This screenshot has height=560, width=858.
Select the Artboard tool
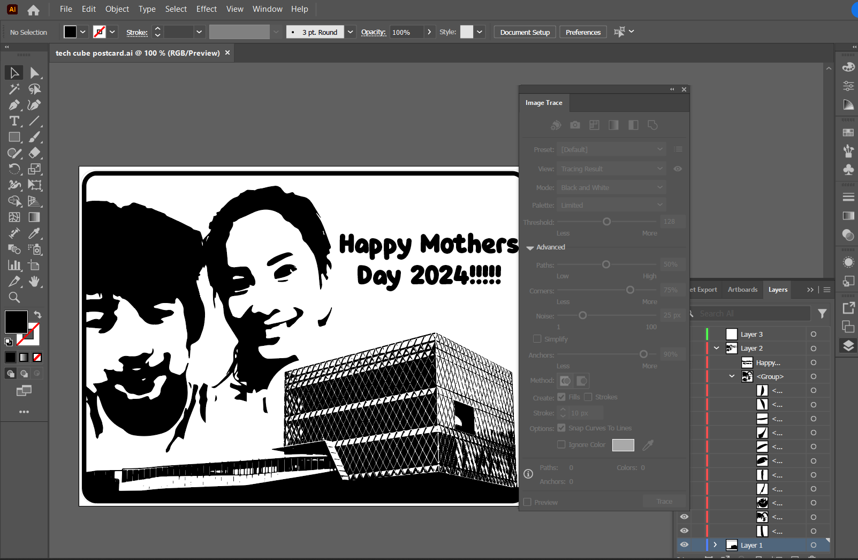(35, 266)
